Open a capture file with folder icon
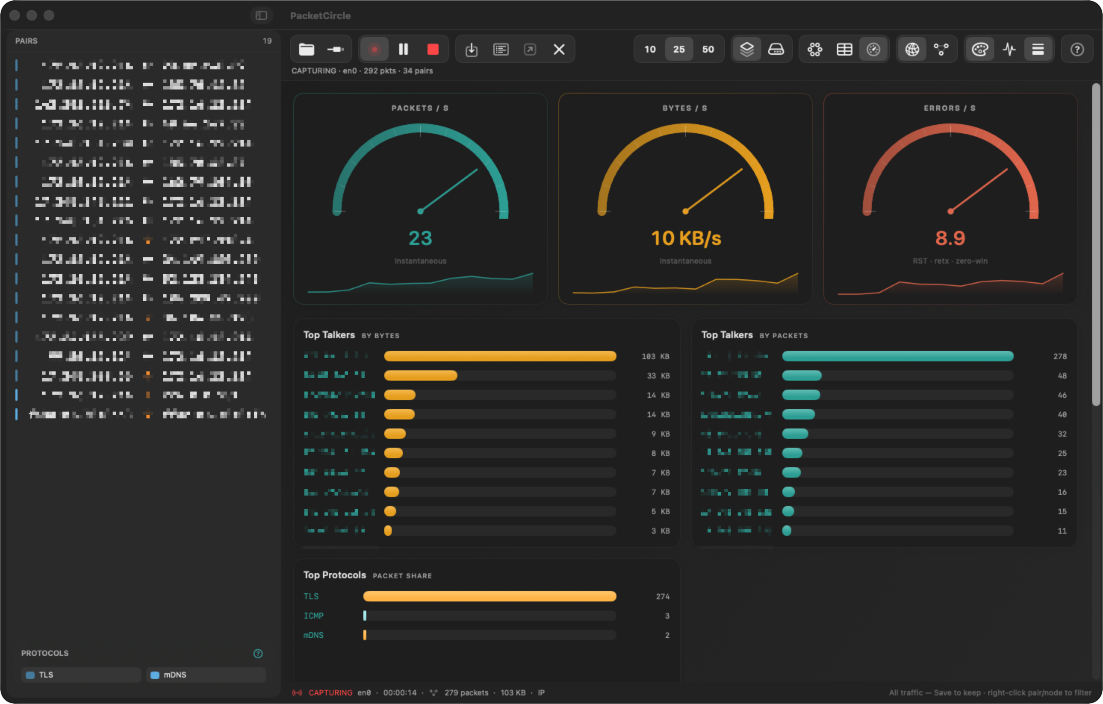Screen dimensions: 1103x704 (306, 49)
